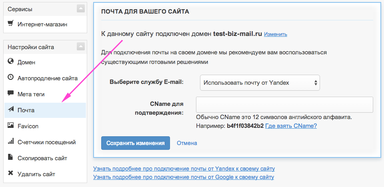The image size is (384, 187).
Task: Click the speech bubble icon for Мета теги
Action: tap(10, 94)
